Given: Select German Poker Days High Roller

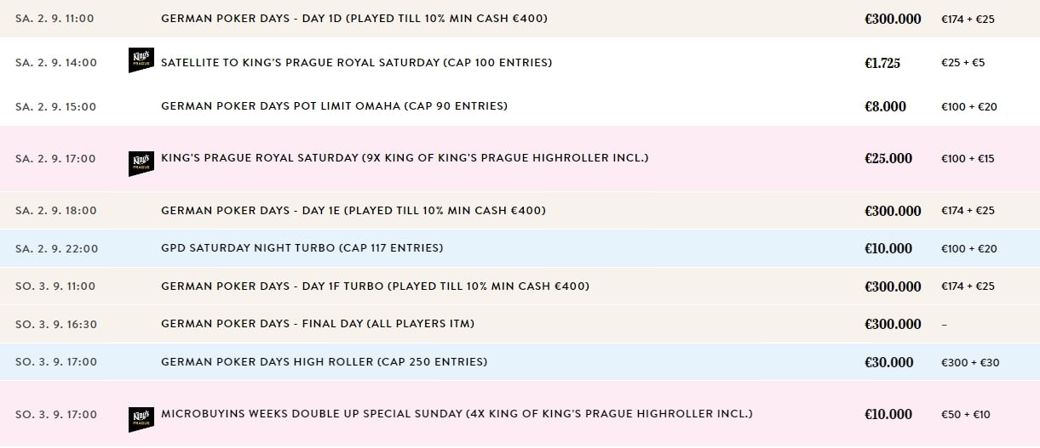Looking at the screenshot, I should (324, 362).
